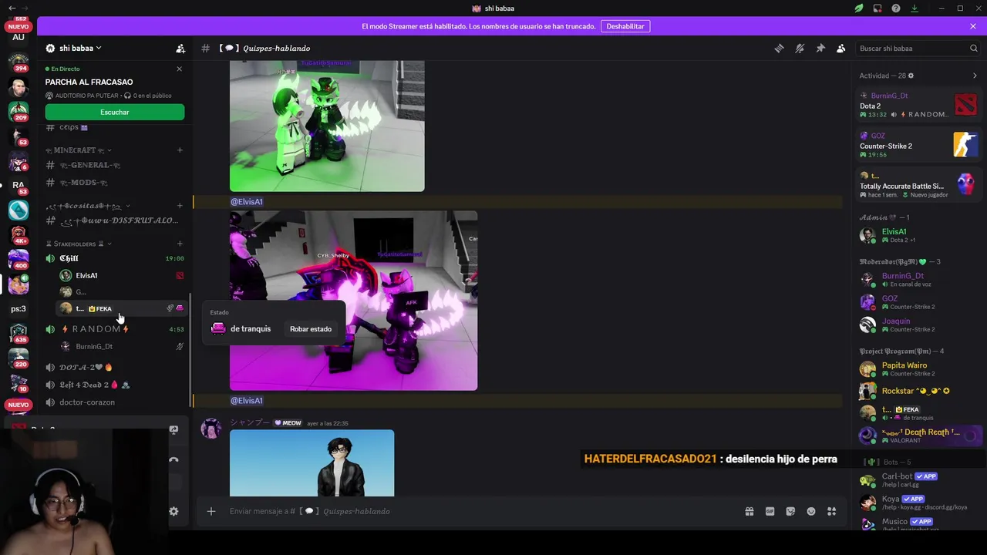Join the RANDOM voice channel

(x=114, y=329)
